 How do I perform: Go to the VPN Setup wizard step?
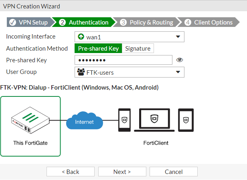coord(30,22)
